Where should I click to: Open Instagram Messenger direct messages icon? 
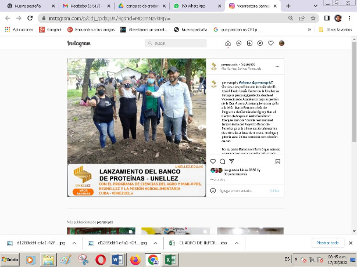(x=238, y=43)
